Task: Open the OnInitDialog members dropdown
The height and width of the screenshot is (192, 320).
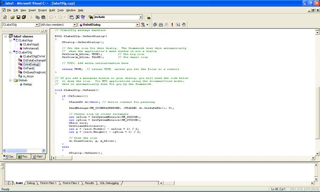Action: (138, 25)
